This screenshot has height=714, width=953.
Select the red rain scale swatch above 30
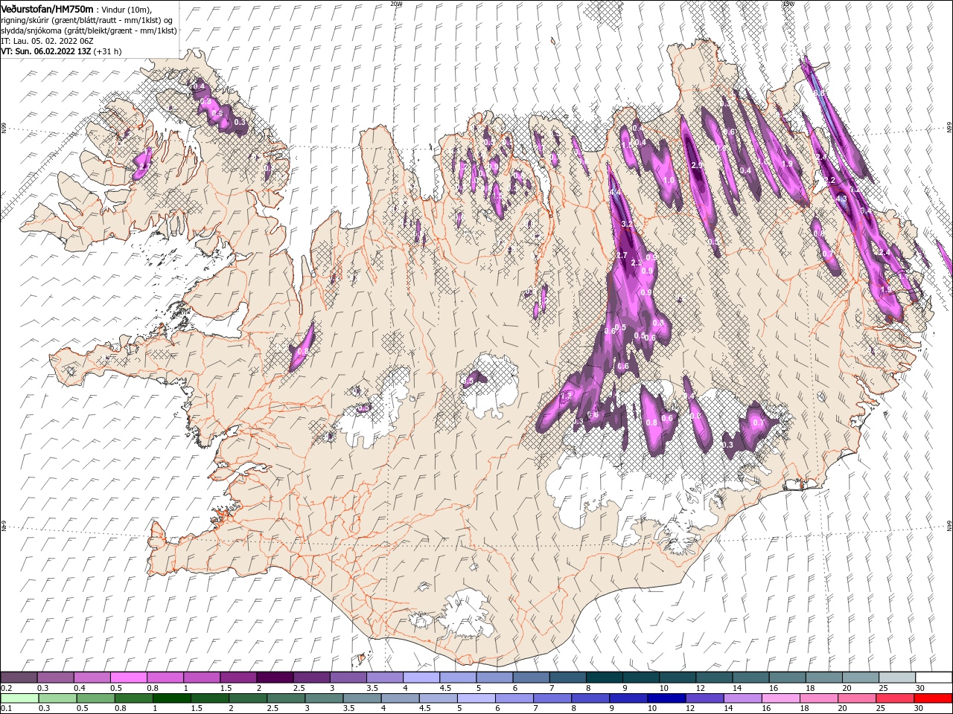pyautogui.click(x=932, y=698)
